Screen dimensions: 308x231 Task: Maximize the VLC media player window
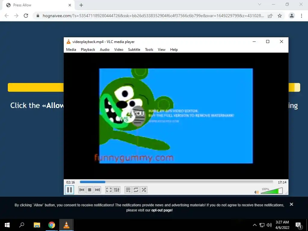(x=267, y=42)
